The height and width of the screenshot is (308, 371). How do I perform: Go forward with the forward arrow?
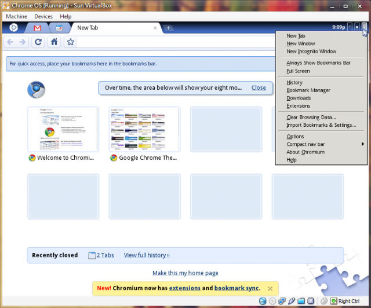[23, 42]
